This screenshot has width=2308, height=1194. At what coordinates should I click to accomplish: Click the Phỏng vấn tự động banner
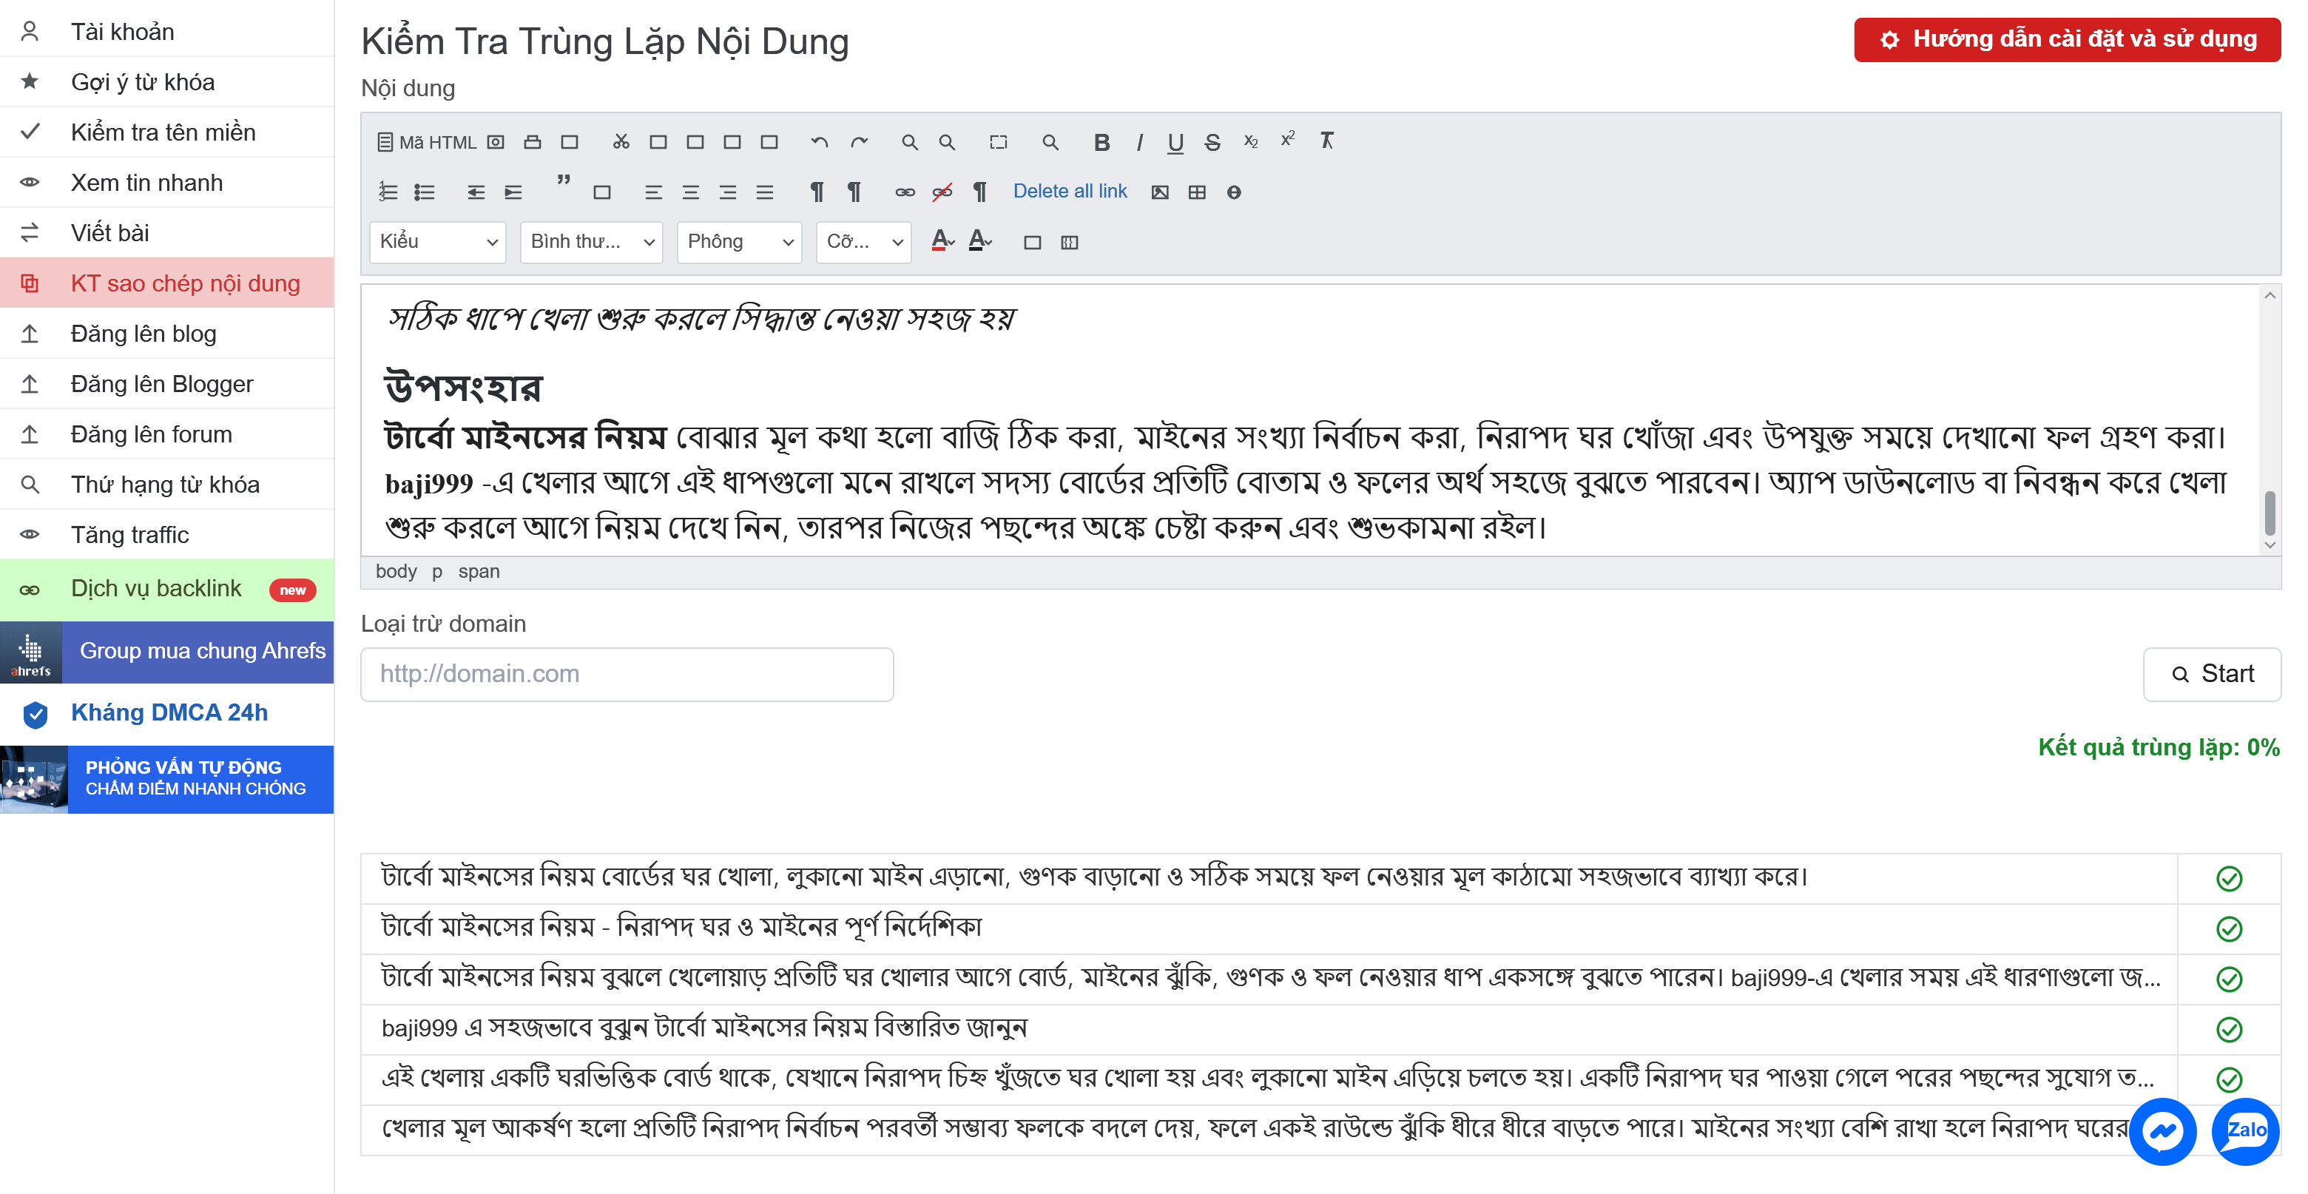[x=166, y=779]
